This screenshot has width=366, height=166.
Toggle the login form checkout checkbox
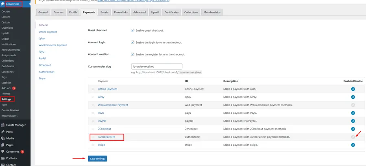[x=133, y=43]
